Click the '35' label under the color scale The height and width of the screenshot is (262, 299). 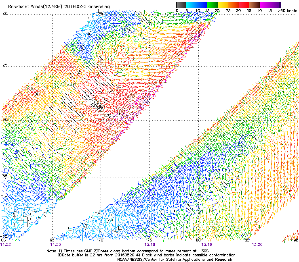tap(249, 10)
